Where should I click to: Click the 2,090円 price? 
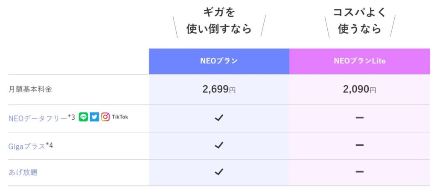[x=359, y=89]
